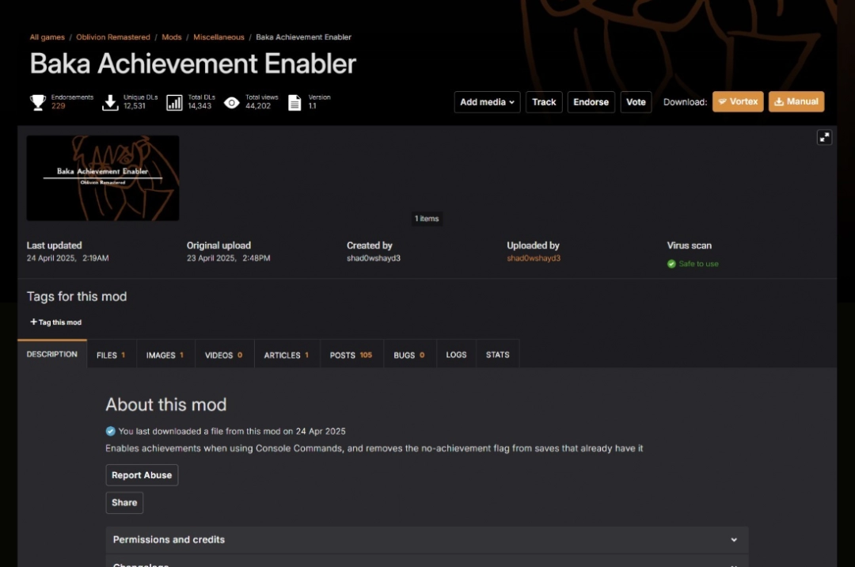Click the Last updated date 24 April 2025
Viewport: 855px width, 567px height.
point(67,258)
